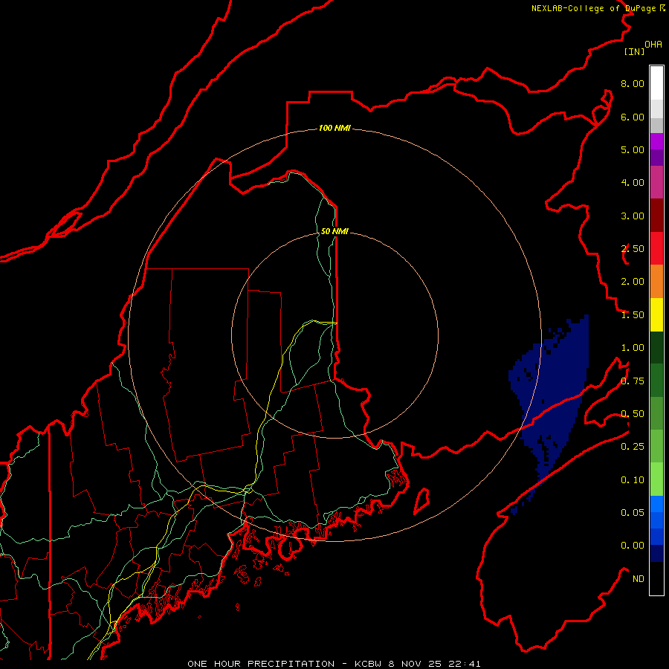669x669 pixels.
Task: Select the 3.00 legend value
Action: click(x=633, y=216)
